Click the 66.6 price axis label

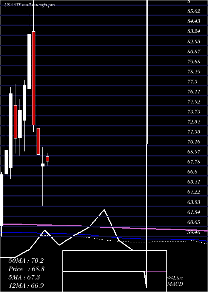point(192,172)
